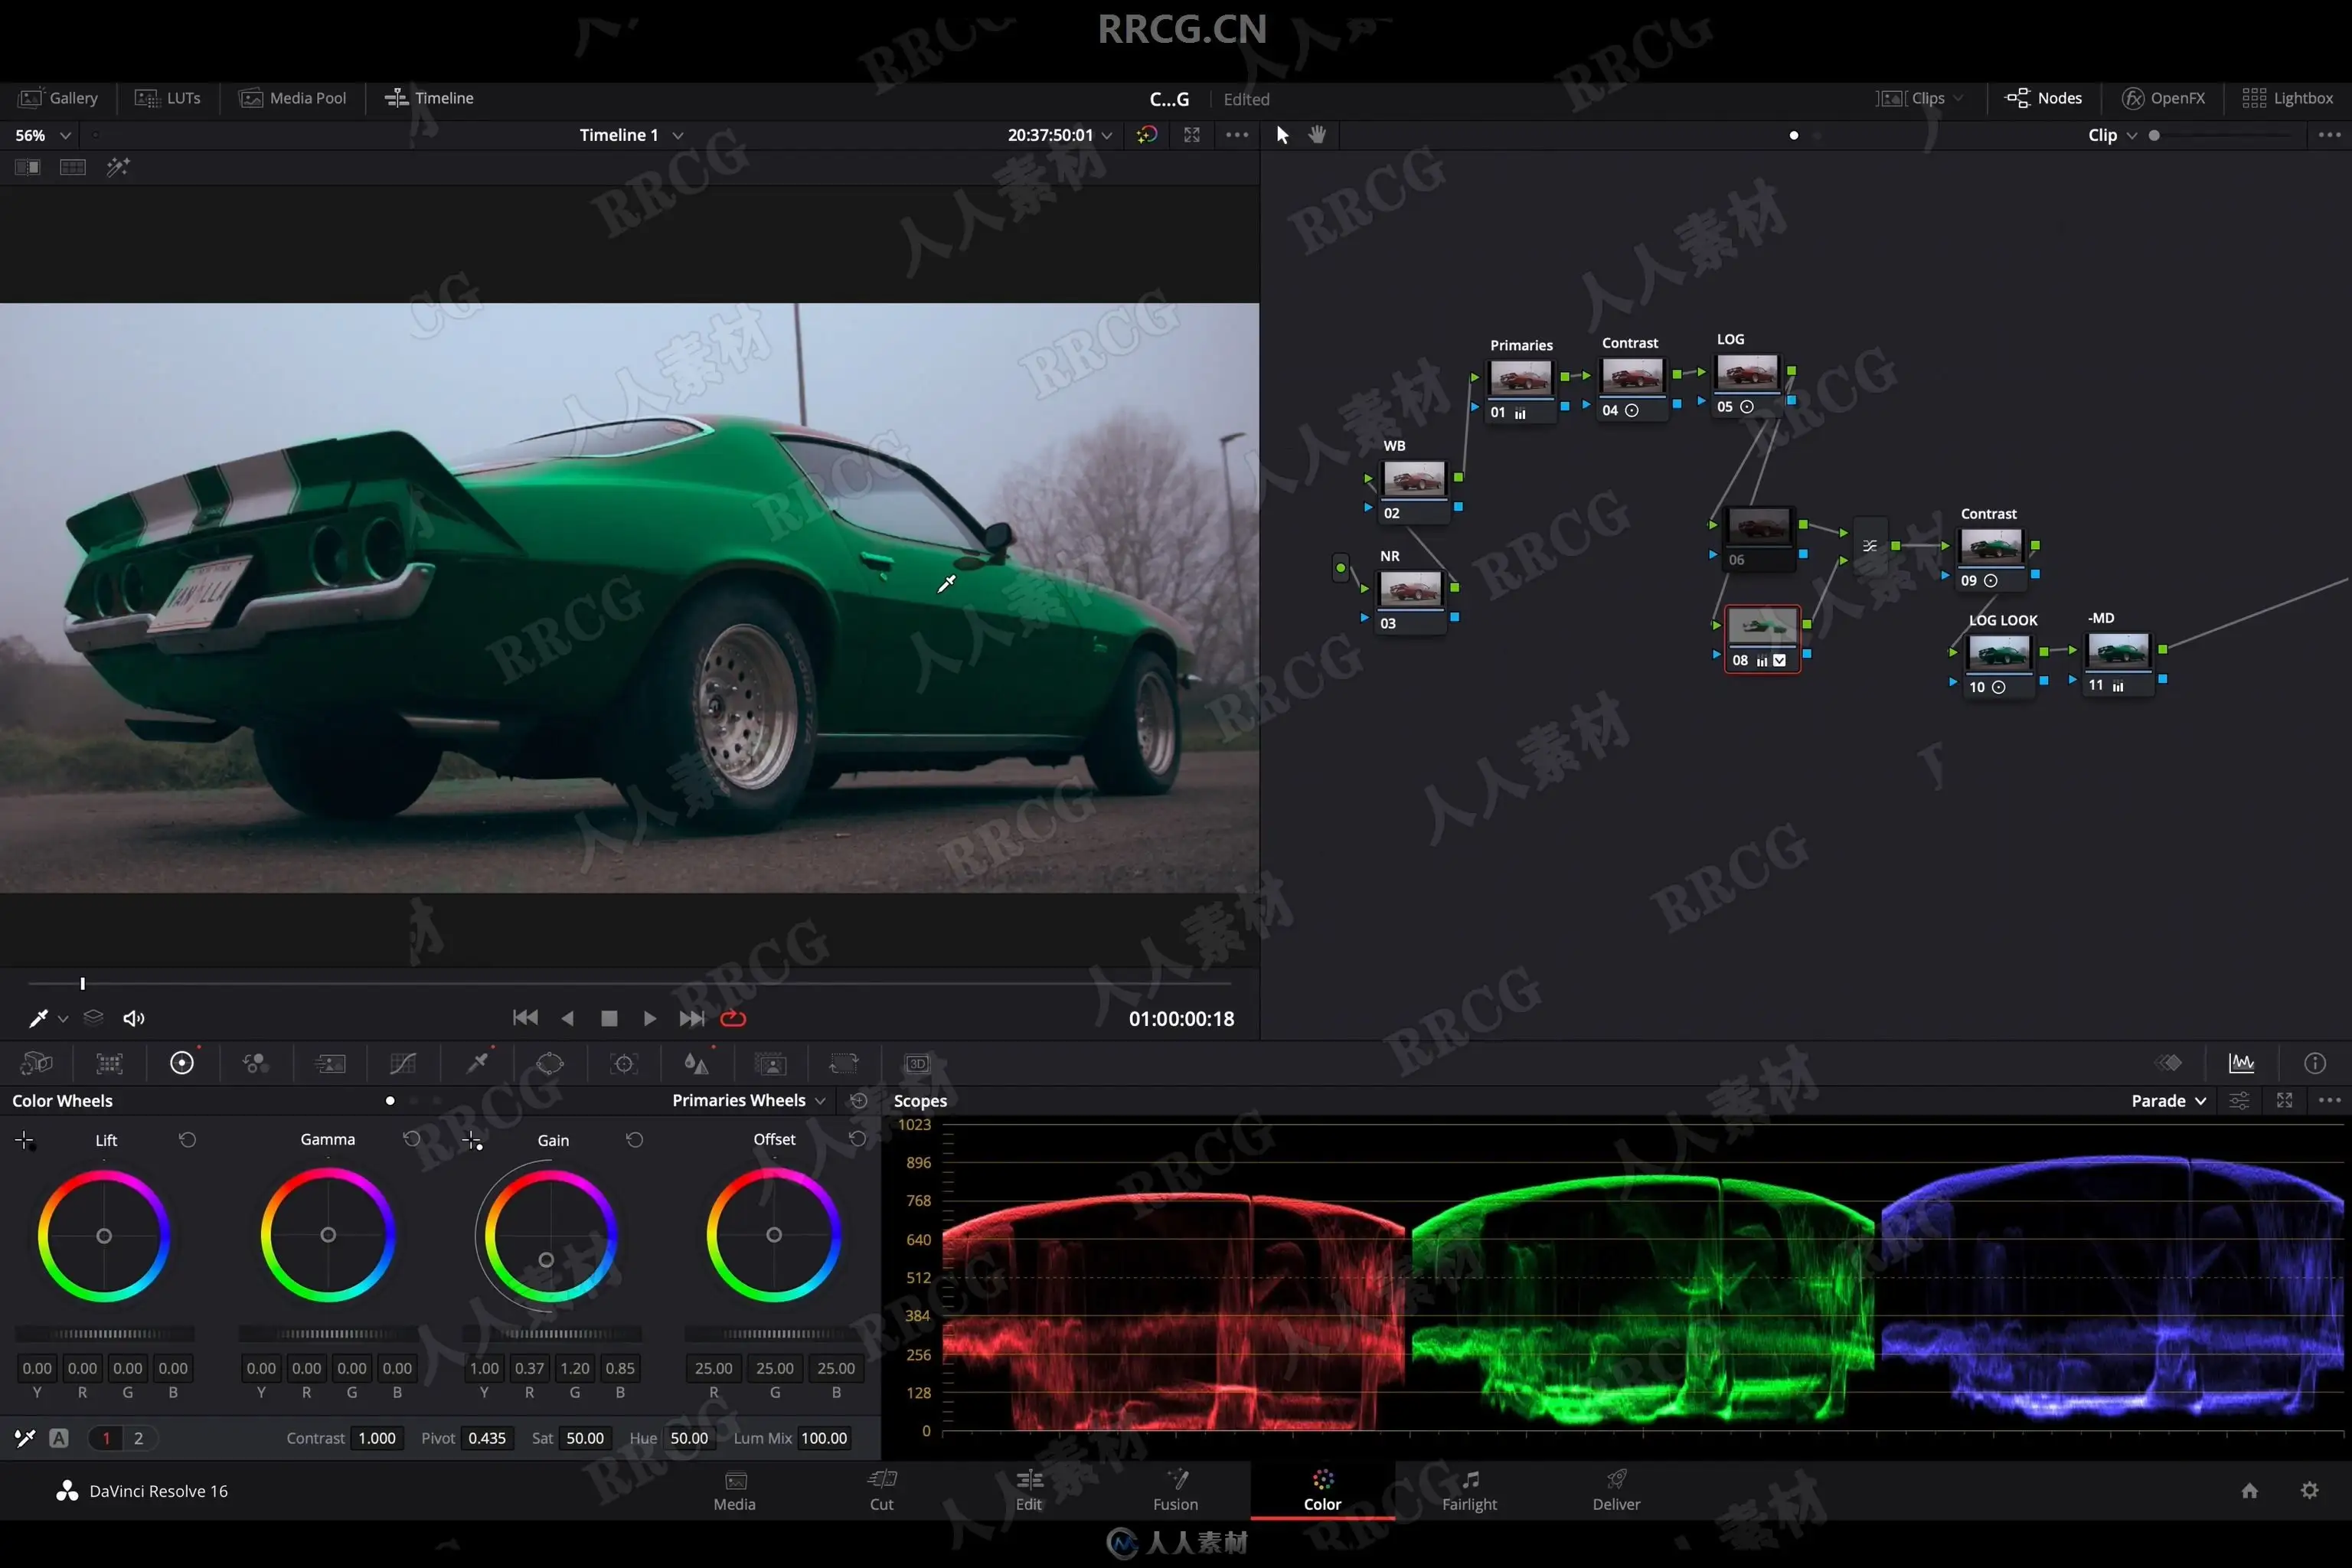
Task: Toggle auto balance A button
Action: (x=59, y=1438)
